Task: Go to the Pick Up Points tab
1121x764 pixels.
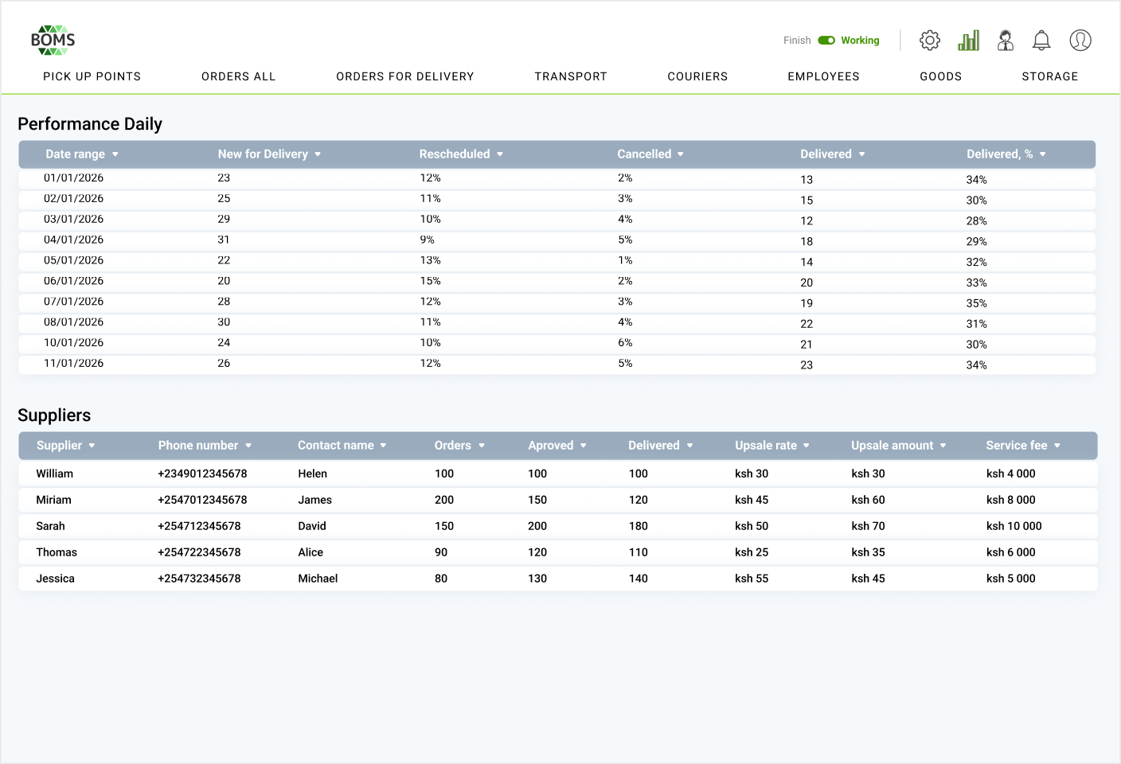Action: point(92,76)
